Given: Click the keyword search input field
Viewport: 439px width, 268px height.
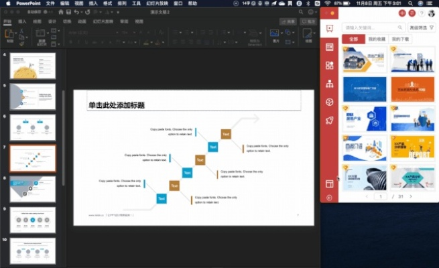Looking at the screenshot, I should point(370,28).
